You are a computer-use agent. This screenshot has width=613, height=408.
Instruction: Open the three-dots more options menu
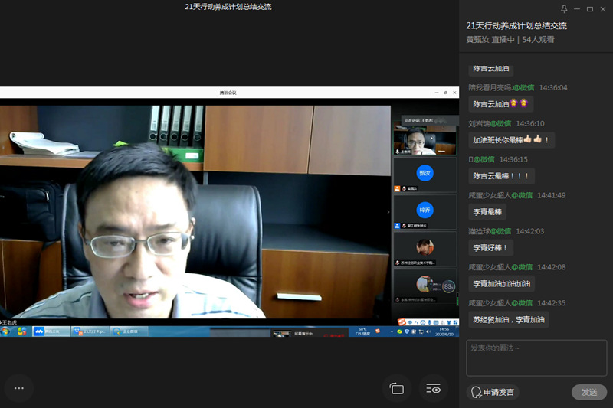pos(18,388)
